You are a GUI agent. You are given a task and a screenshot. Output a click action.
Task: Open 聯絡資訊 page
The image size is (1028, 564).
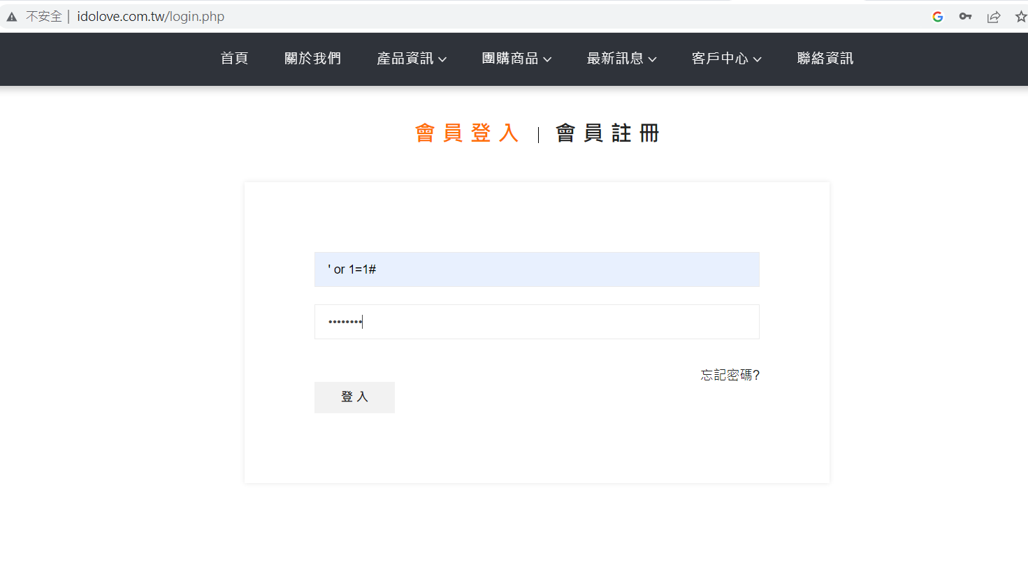coord(825,59)
